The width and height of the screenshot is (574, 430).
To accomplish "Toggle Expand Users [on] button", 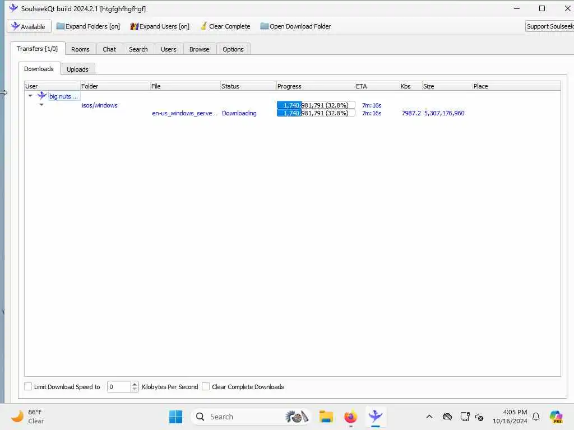I will pos(160,26).
